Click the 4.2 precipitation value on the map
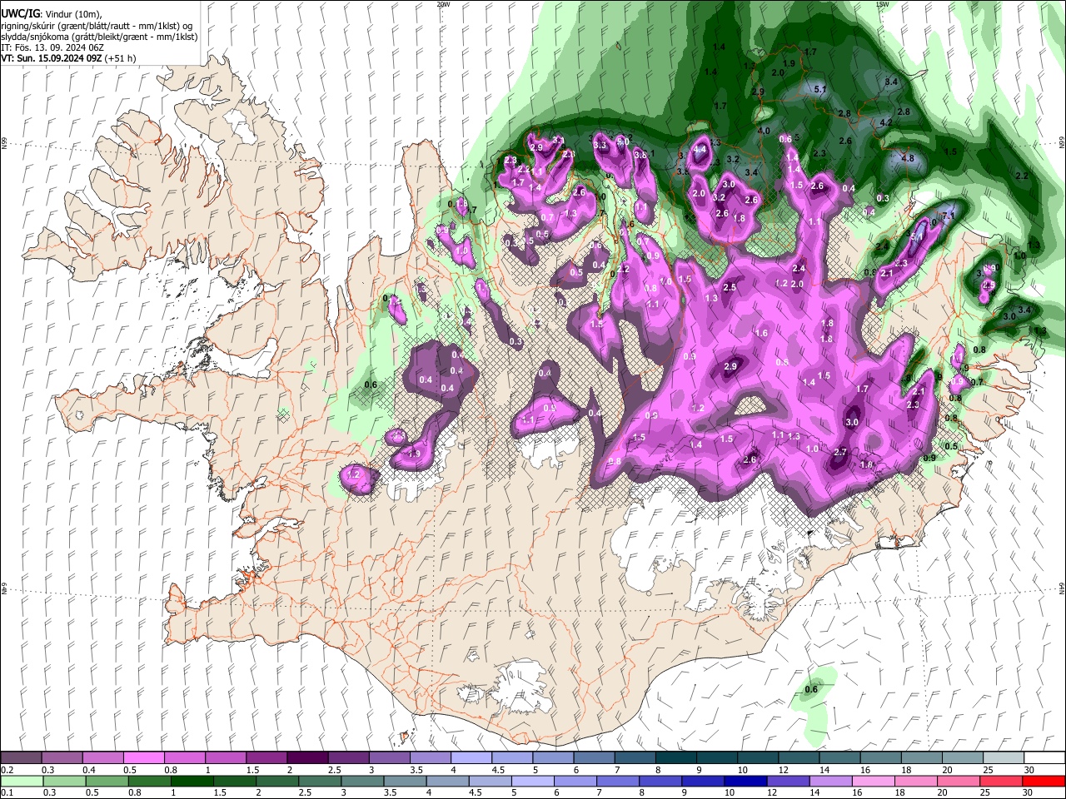 886,122
